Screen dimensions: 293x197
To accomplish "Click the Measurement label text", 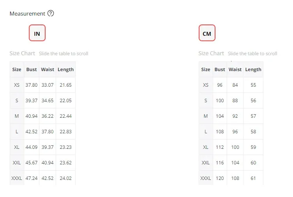I will coord(27,14).
